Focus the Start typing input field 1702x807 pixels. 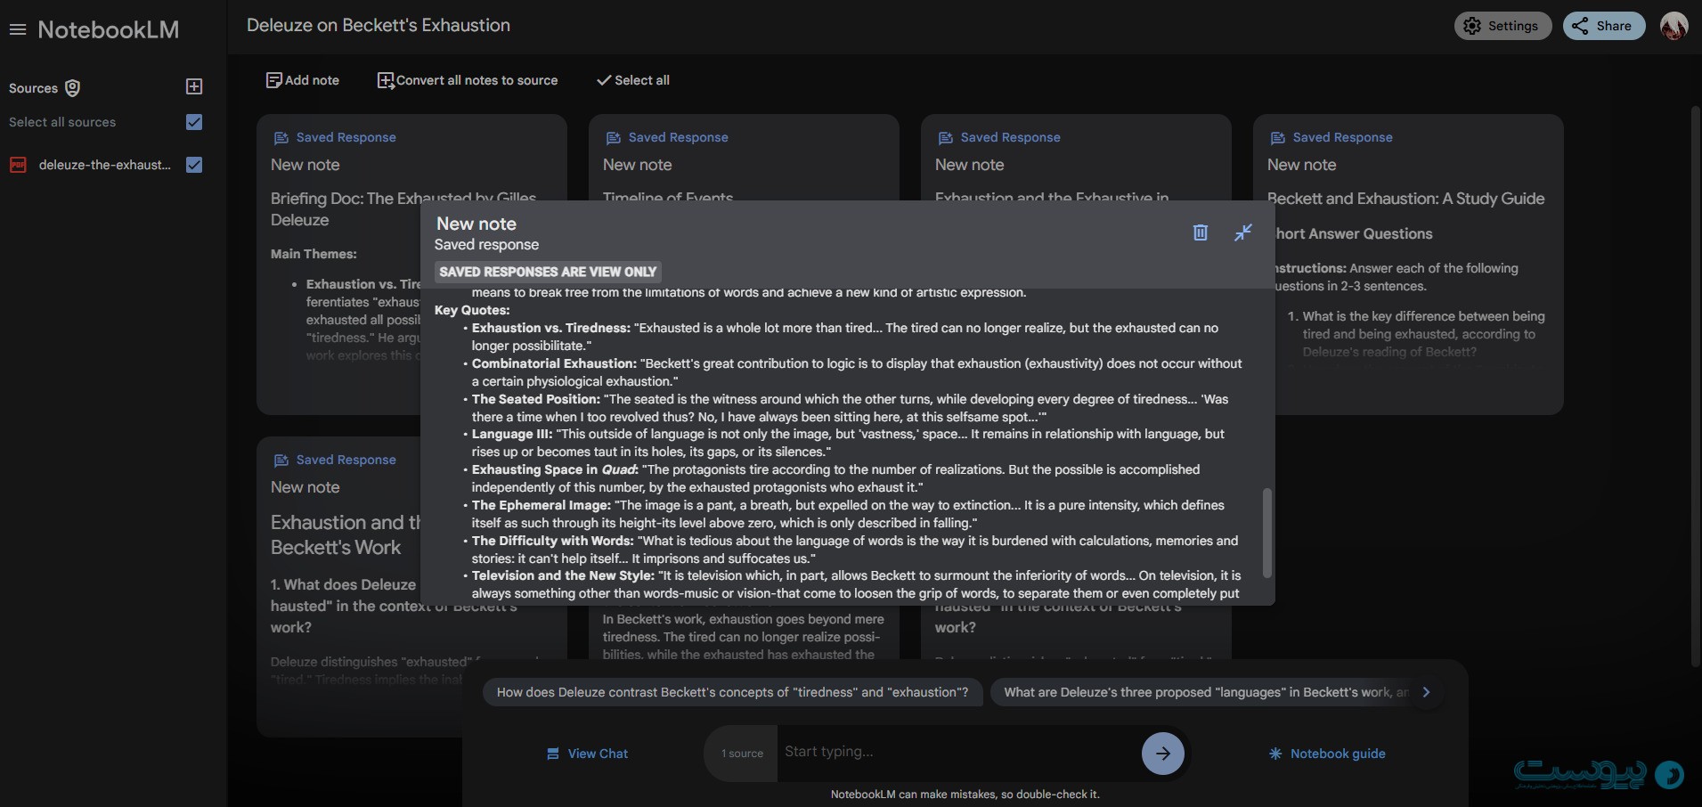coord(958,752)
